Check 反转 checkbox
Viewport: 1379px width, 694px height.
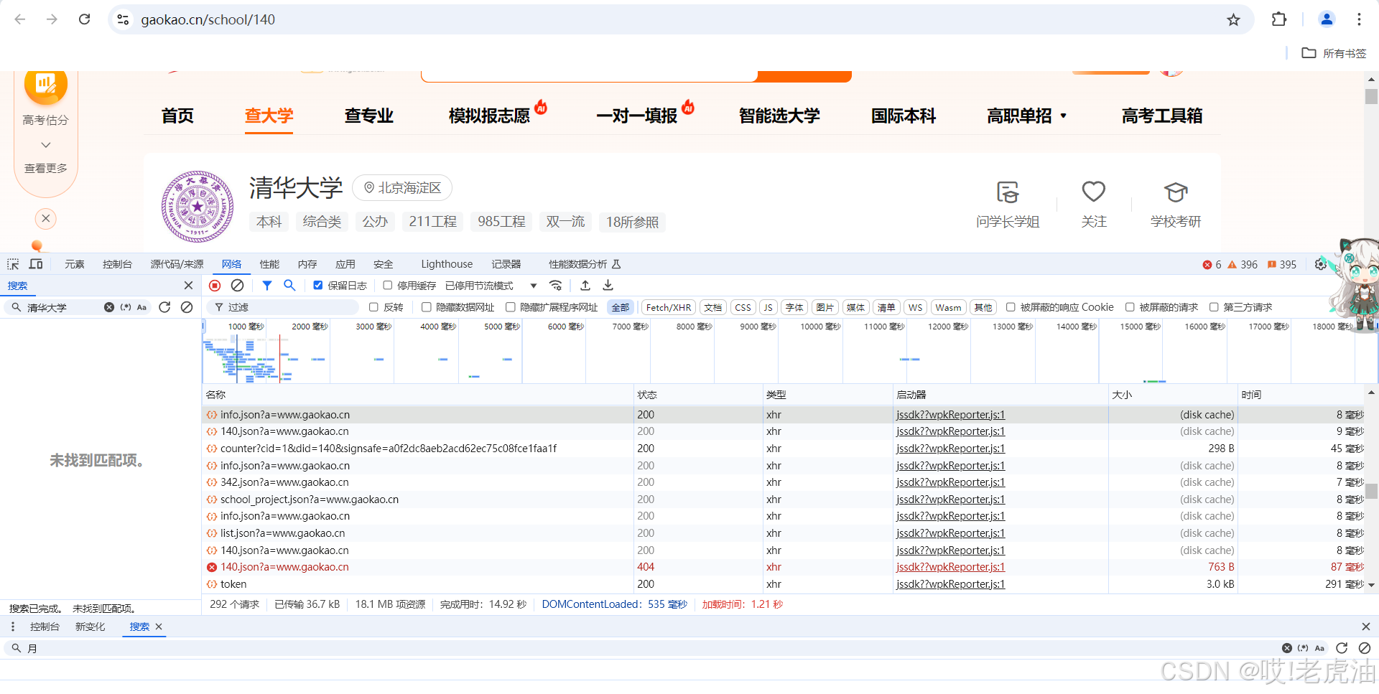pyautogui.click(x=373, y=307)
